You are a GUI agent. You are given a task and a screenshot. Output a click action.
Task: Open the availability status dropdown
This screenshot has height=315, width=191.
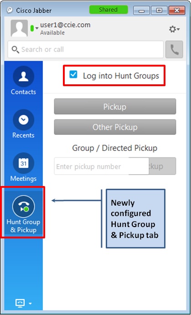[x=34, y=28]
